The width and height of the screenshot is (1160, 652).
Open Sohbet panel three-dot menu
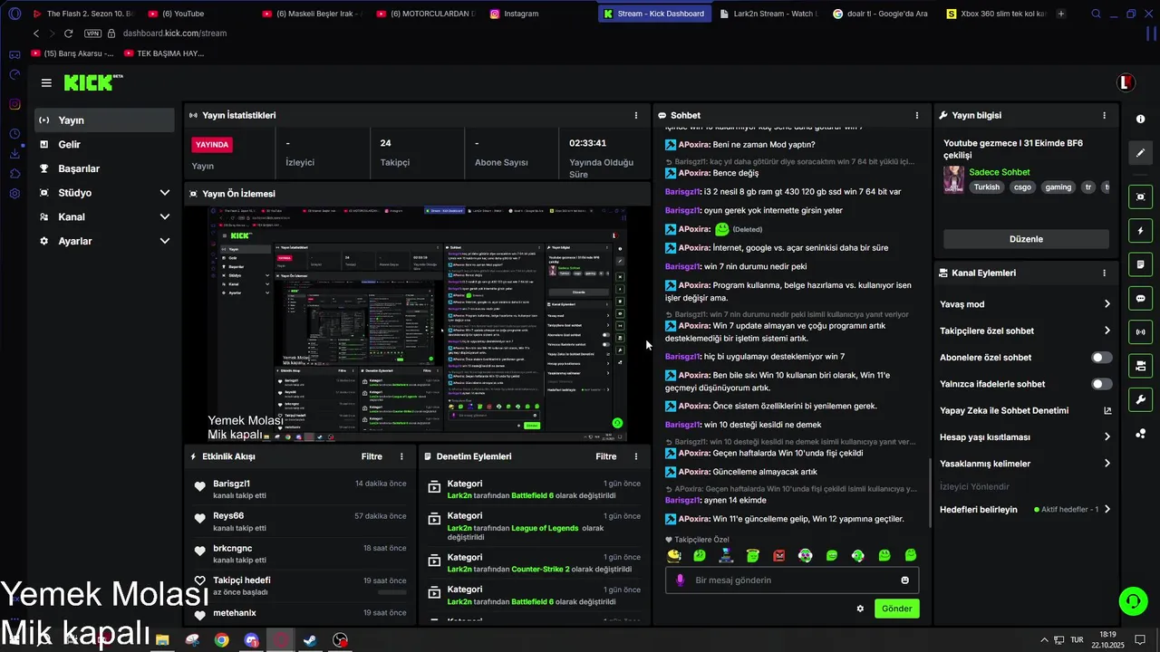point(917,115)
